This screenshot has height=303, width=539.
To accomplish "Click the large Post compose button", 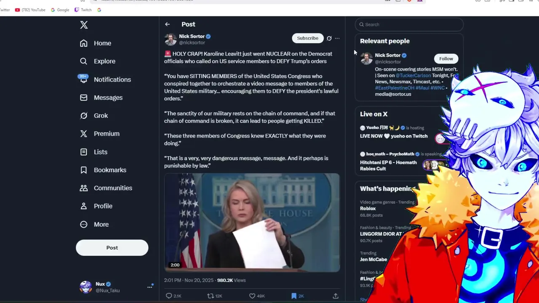I will click(x=112, y=248).
